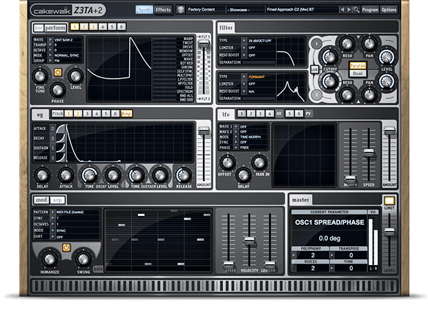
Task: Toggle arpeggiator power button
Action: (66, 247)
